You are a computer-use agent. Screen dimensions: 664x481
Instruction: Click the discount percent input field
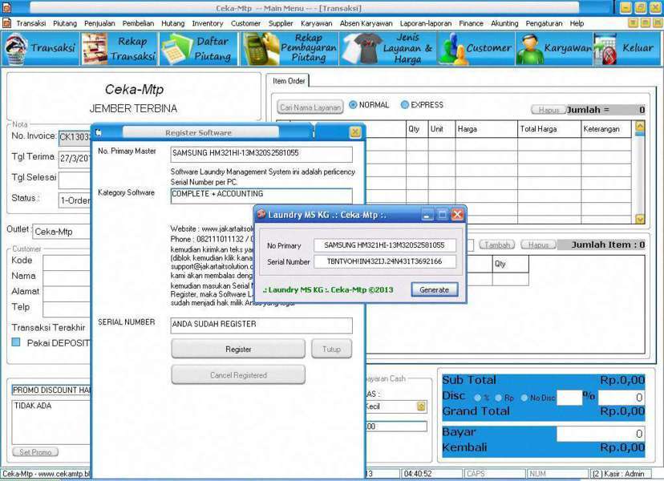click(569, 398)
